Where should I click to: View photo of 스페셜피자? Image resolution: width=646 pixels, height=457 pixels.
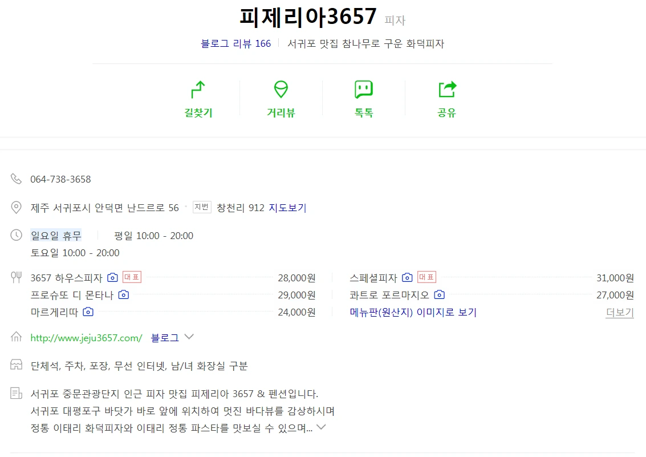407,277
